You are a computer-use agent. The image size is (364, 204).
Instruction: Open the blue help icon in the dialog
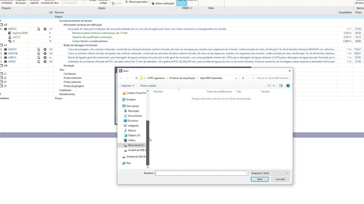click(x=288, y=85)
